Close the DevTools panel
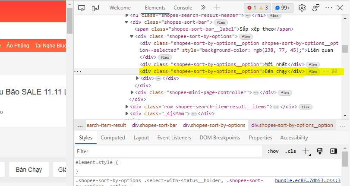Image resolution: width=350 pixels, height=186 pixels. tap(340, 8)
